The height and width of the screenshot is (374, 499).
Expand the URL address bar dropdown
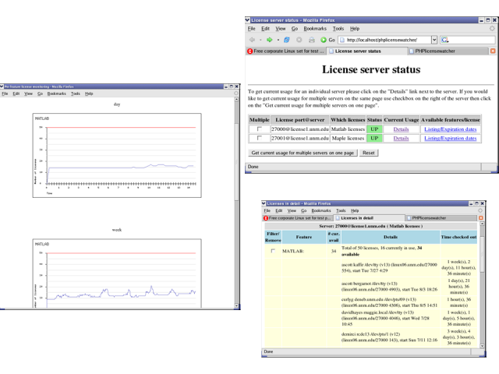pyautogui.click(x=434, y=40)
